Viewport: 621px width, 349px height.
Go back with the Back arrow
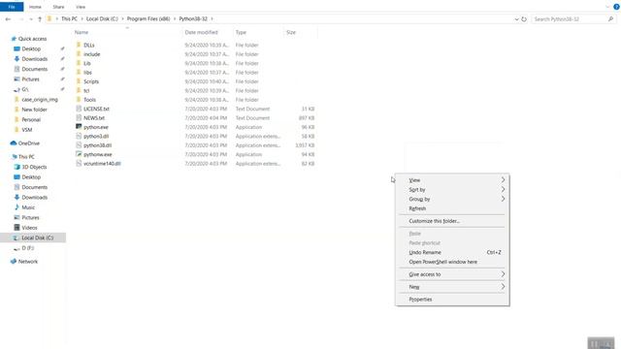[8, 19]
